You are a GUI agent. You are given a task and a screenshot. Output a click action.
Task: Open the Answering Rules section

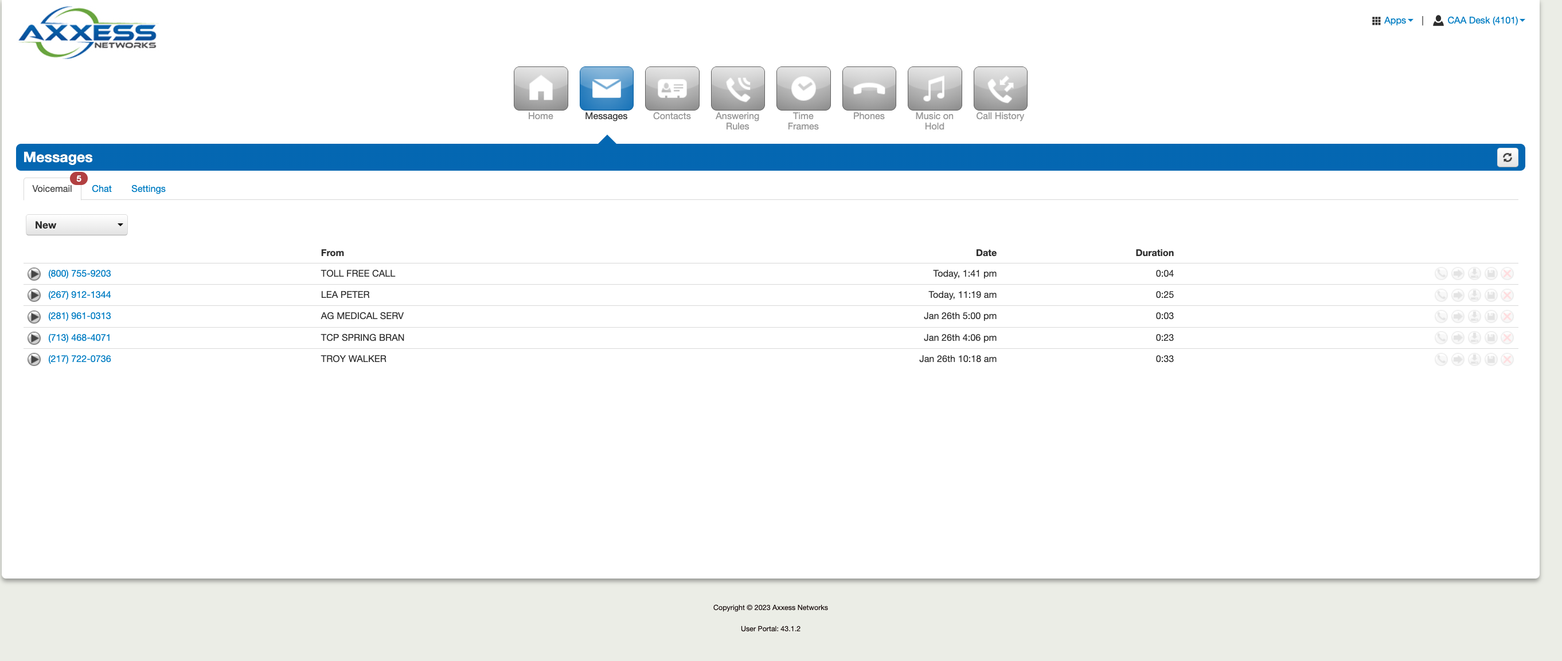737,89
